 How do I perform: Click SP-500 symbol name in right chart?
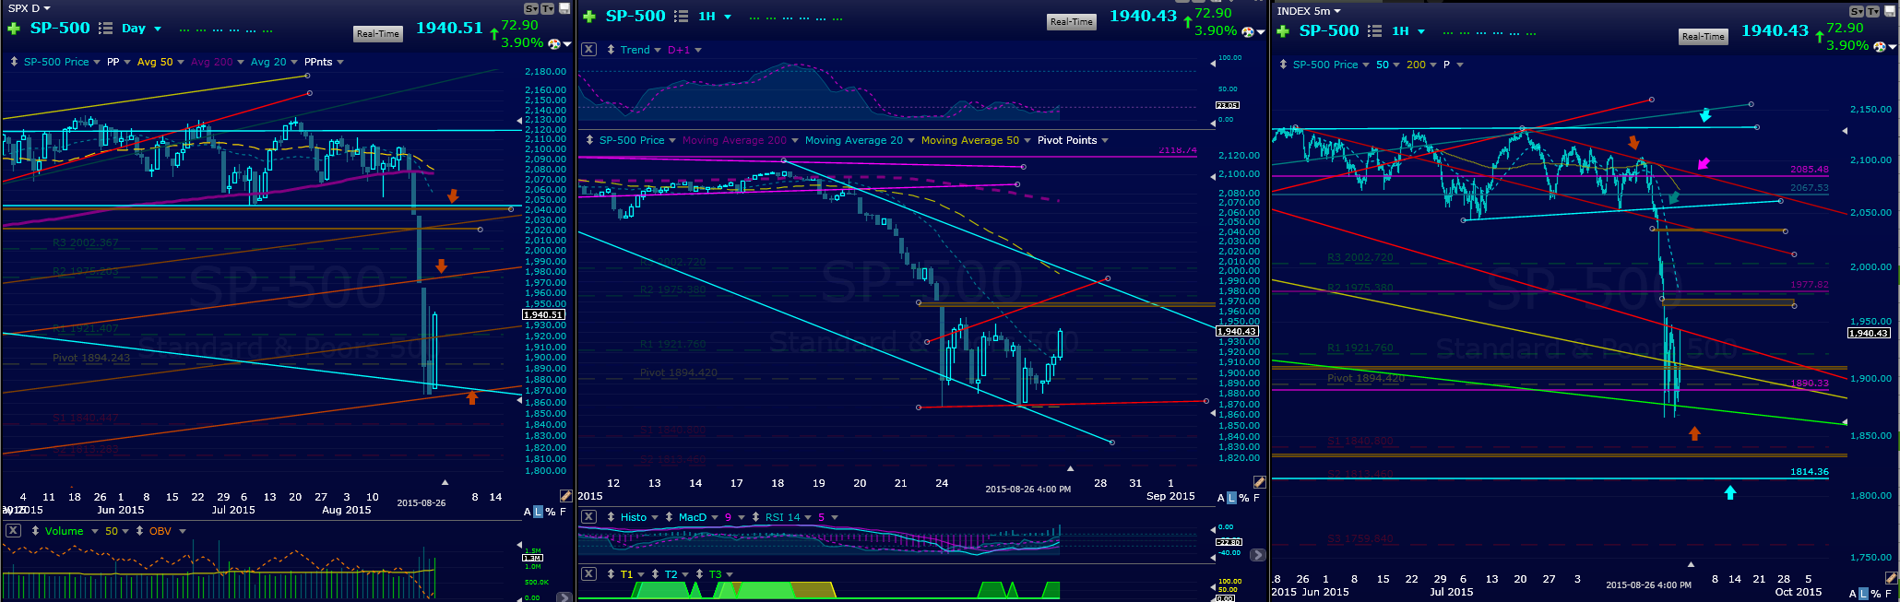pos(1329,30)
